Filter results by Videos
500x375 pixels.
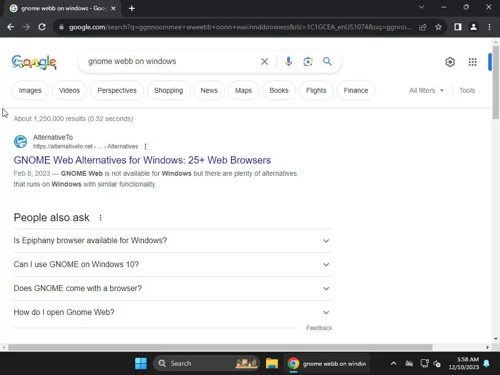69,90
